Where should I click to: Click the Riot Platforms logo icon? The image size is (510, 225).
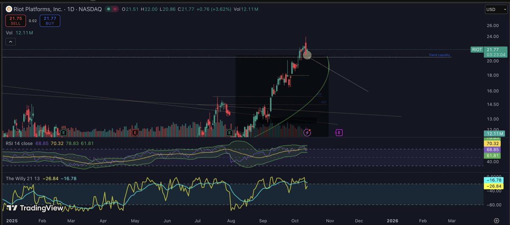click(8, 9)
